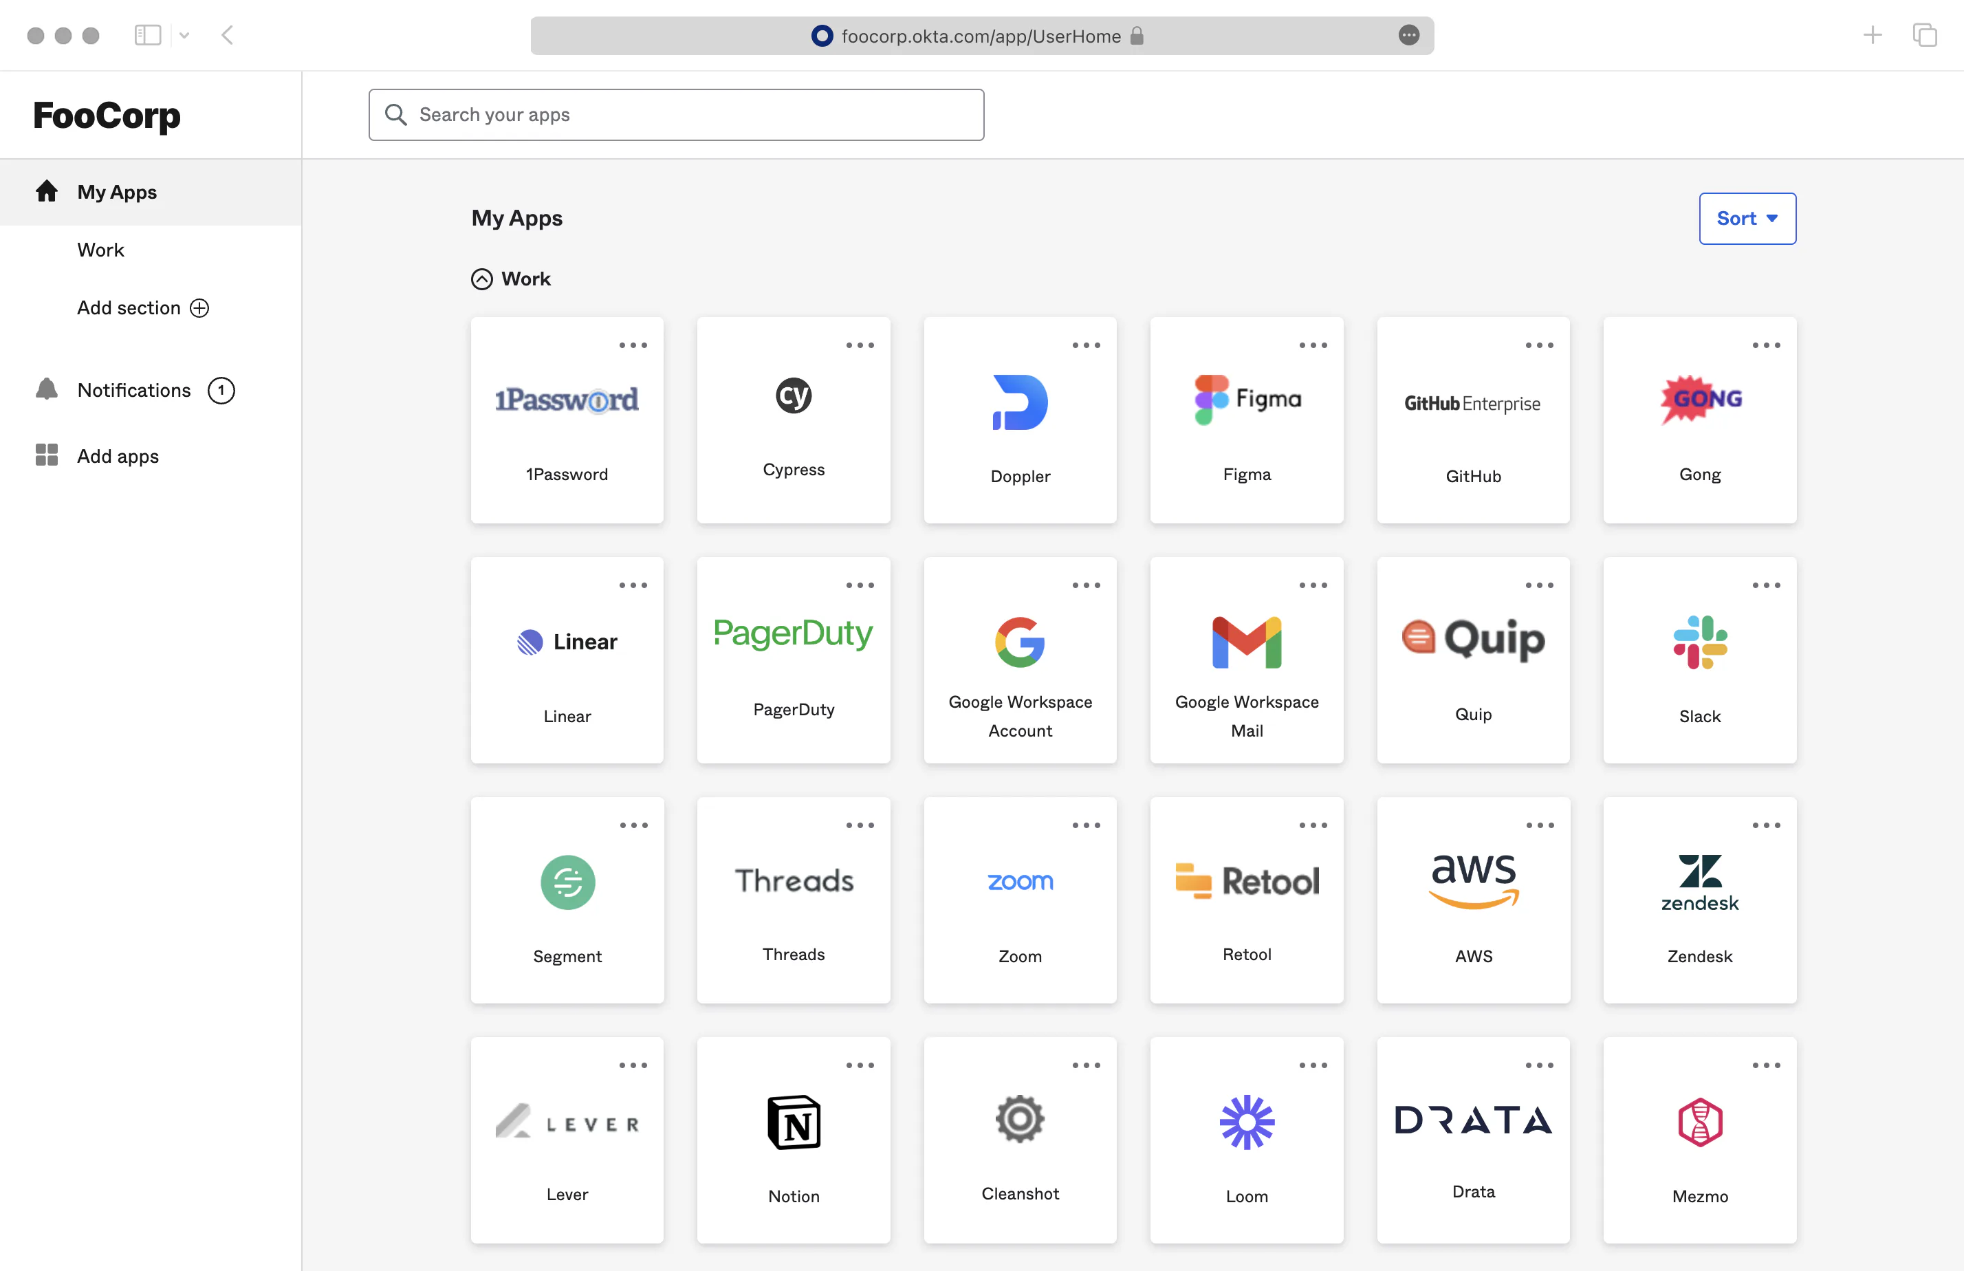
Task: Open the Threads tile options menu
Action: coord(860,825)
